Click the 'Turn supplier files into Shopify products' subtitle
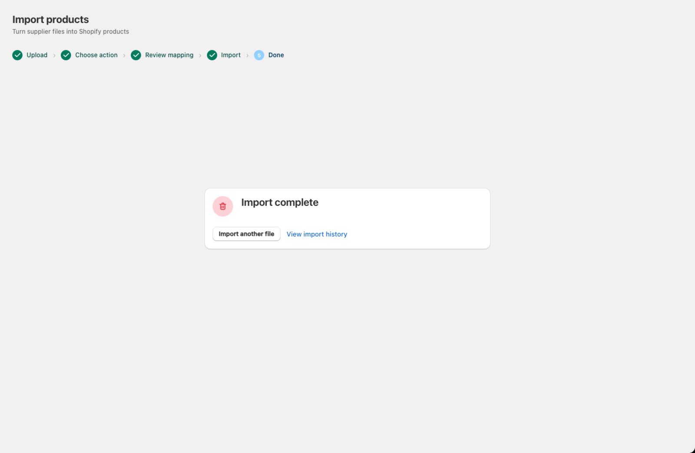Screen dimensions: 695x453 (70, 32)
